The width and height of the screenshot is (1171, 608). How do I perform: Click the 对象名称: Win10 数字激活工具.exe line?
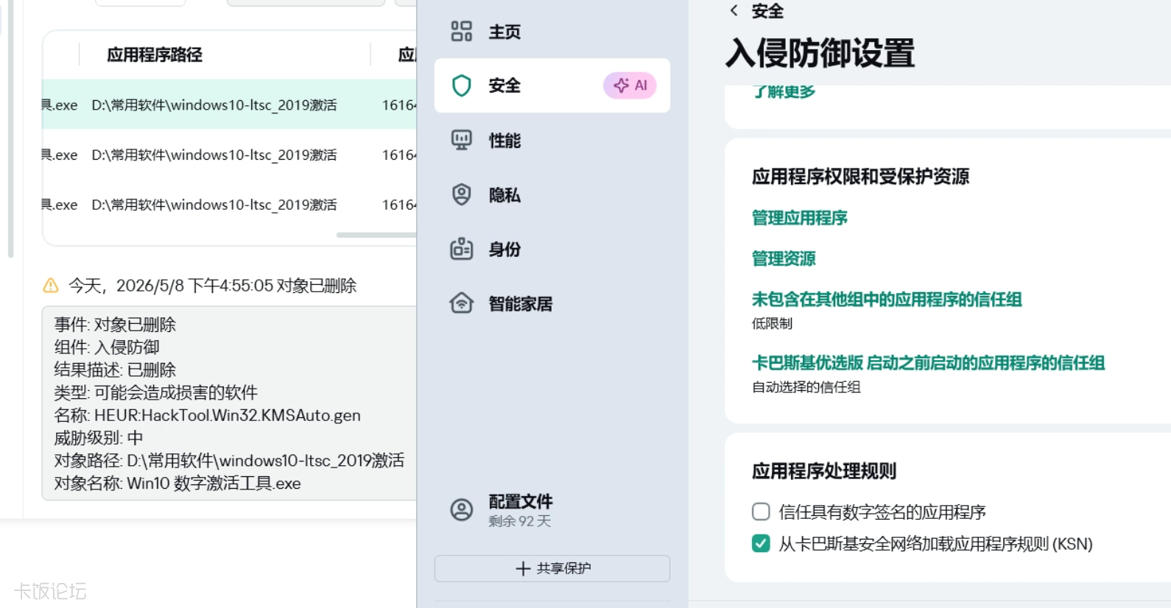pyautogui.click(x=177, y=484)
